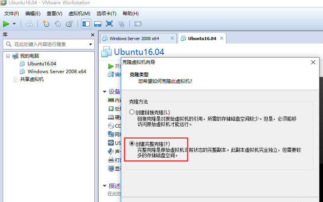
Task: Click the hard disk device icon
Action: (x=111, y=117)
